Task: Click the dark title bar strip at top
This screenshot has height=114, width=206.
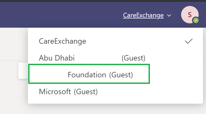Action: pyautogui.click(x=103, y=1)
